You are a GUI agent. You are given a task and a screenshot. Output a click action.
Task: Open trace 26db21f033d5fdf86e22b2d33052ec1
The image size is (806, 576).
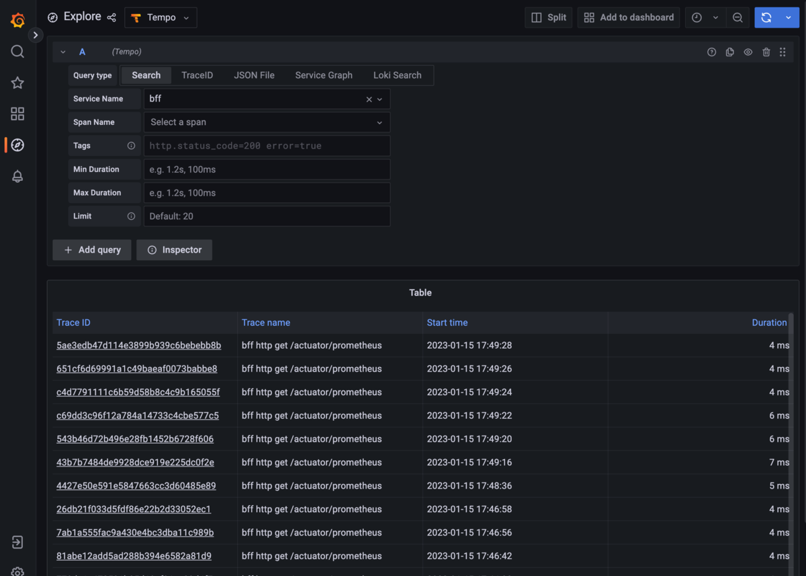click(134, 509)
